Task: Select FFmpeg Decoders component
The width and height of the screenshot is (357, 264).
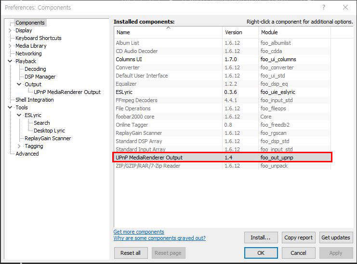Action: [x=223, y=100]
